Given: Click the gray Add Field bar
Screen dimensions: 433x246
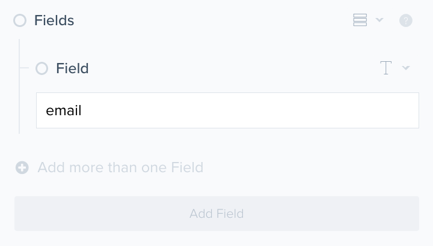Looking at the screenshot, I should (x=216, y=214).
